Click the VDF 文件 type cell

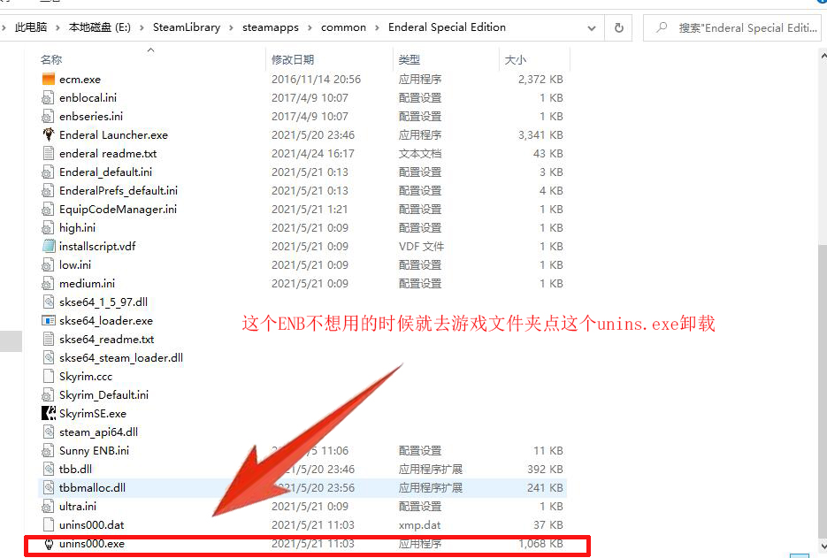click(x=421, y=247)
